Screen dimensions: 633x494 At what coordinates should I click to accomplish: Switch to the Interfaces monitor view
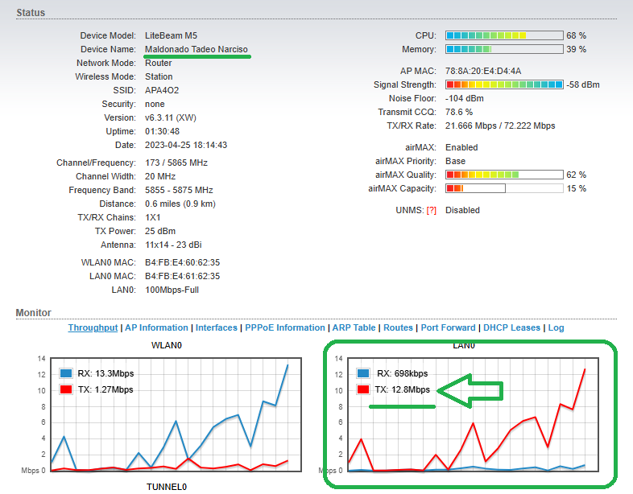pyautogui.click(x=217, y=327)
